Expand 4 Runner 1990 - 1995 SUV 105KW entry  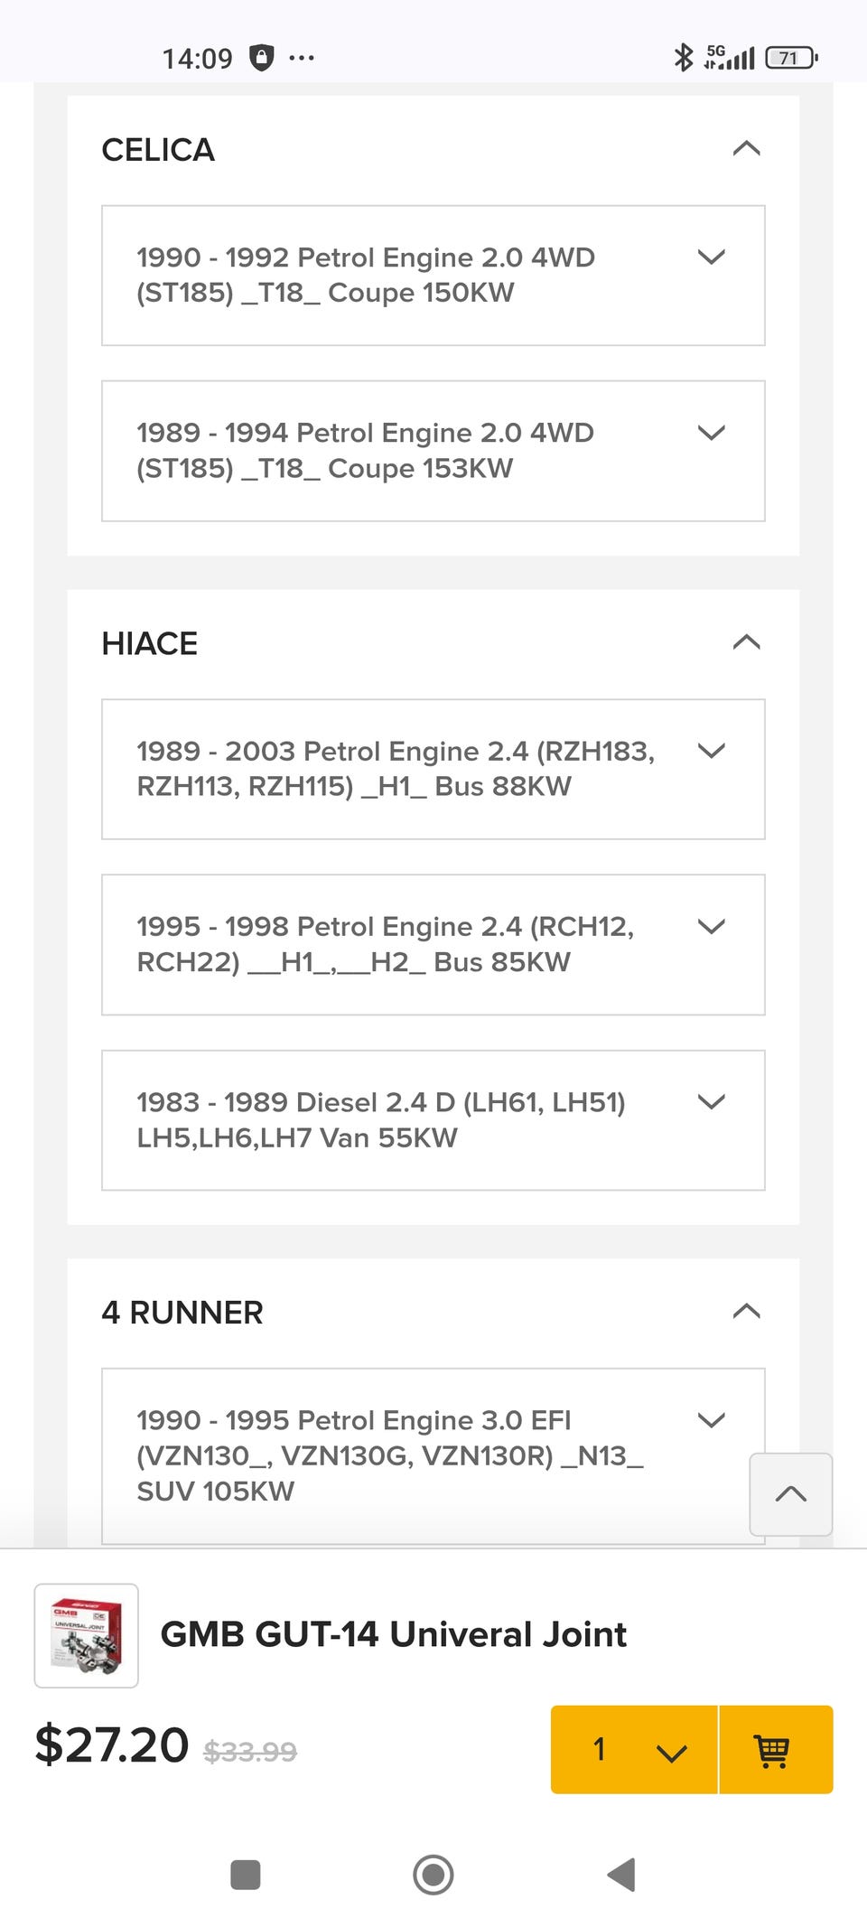pos(712,1421)
